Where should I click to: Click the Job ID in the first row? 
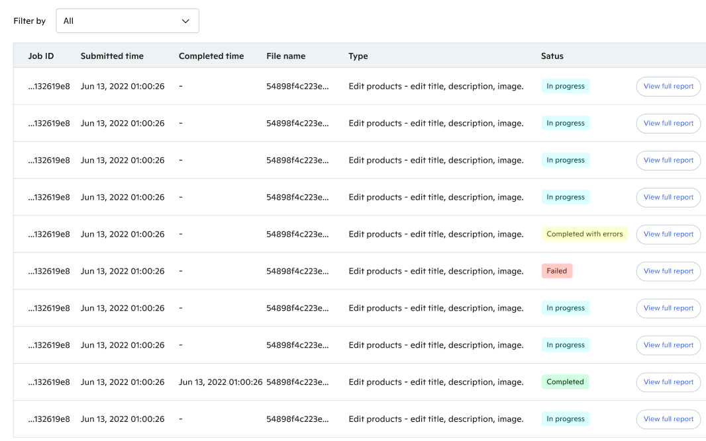49,87
